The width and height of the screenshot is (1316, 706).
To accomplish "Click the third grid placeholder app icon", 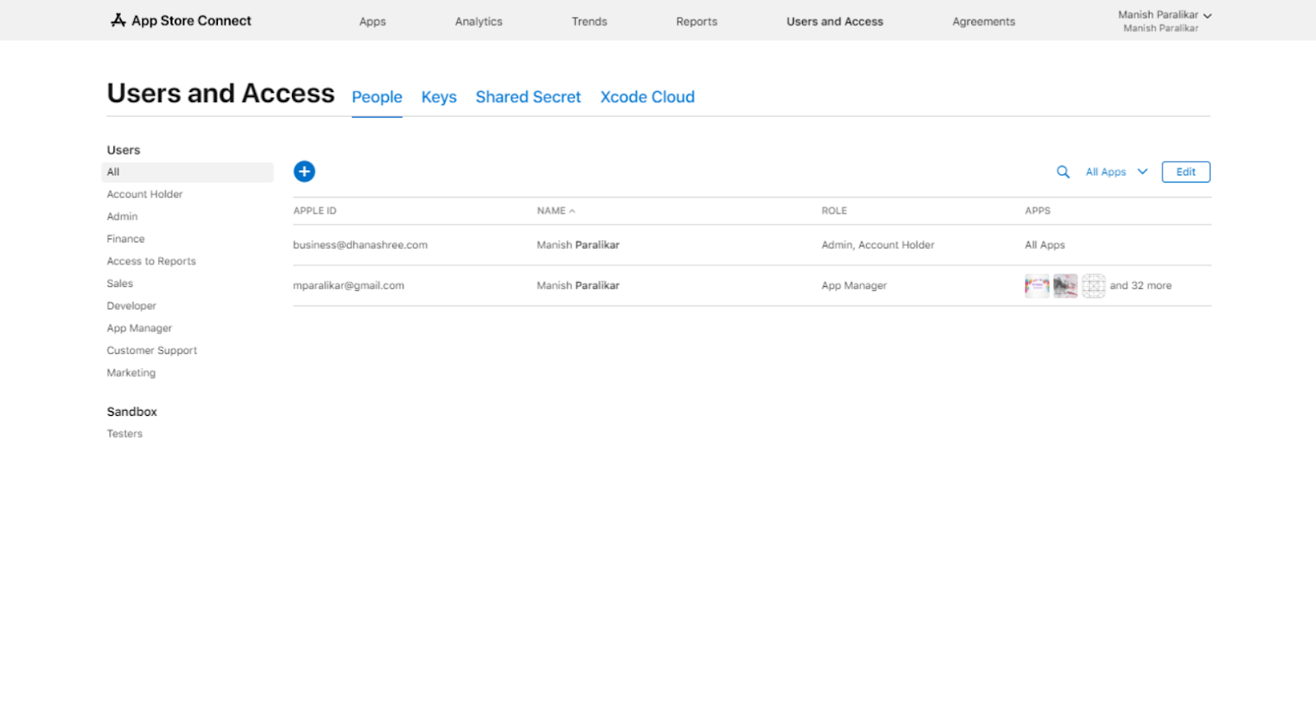I will pos(1093,286).
